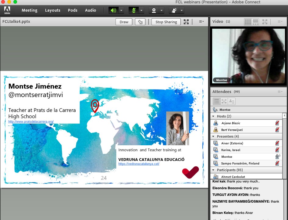288x220 pixels.
Task: Toggle the microphone mute button
Action: point(134,10)
